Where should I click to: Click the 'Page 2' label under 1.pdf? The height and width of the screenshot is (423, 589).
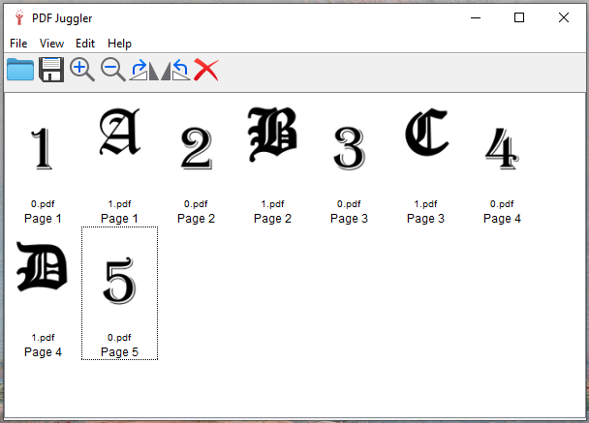point(273,219)
